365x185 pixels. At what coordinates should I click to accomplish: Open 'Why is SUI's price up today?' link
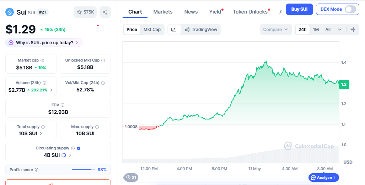tap(44, 43)
